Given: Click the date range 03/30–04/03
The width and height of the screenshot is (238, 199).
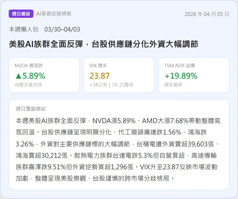Looking at the screenshot, I should point(62,29).
